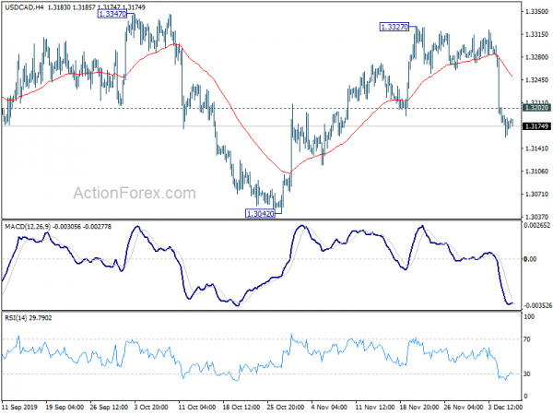Select the MACD(12,26,9) indicator label
The image size is (553, 415).
(28, 227)
